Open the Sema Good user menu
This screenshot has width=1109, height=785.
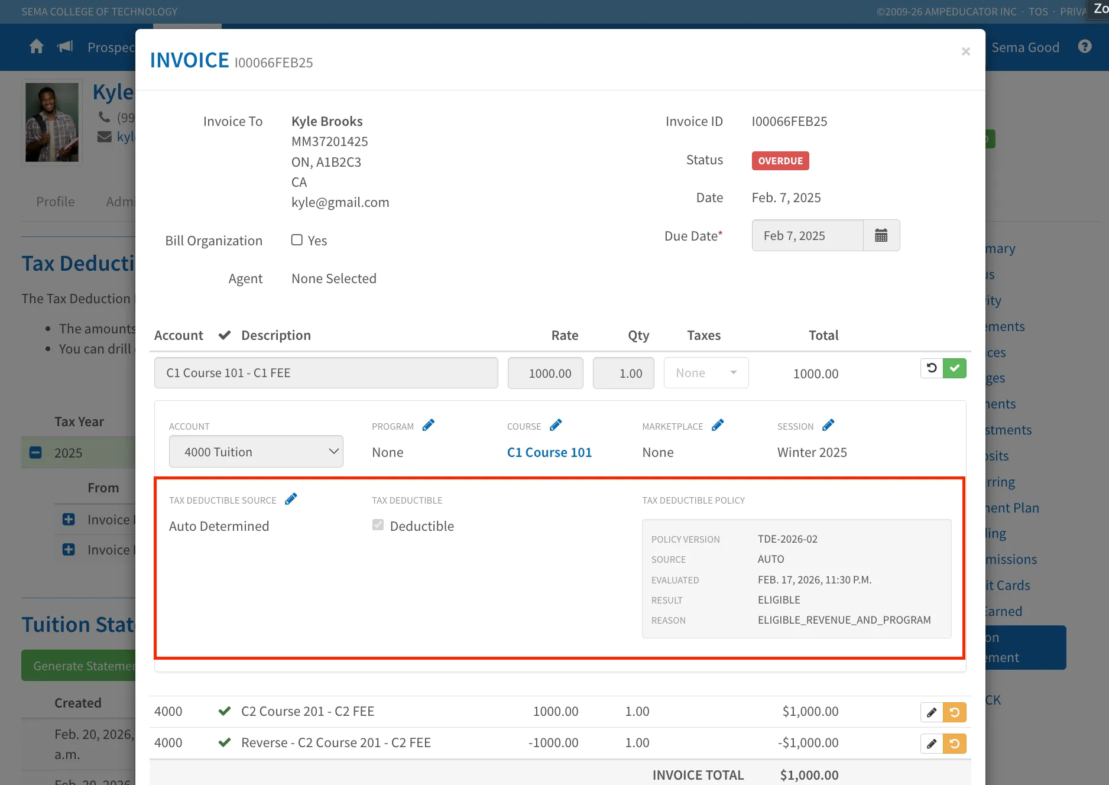pyautogui.click(x=1025, y=47)
